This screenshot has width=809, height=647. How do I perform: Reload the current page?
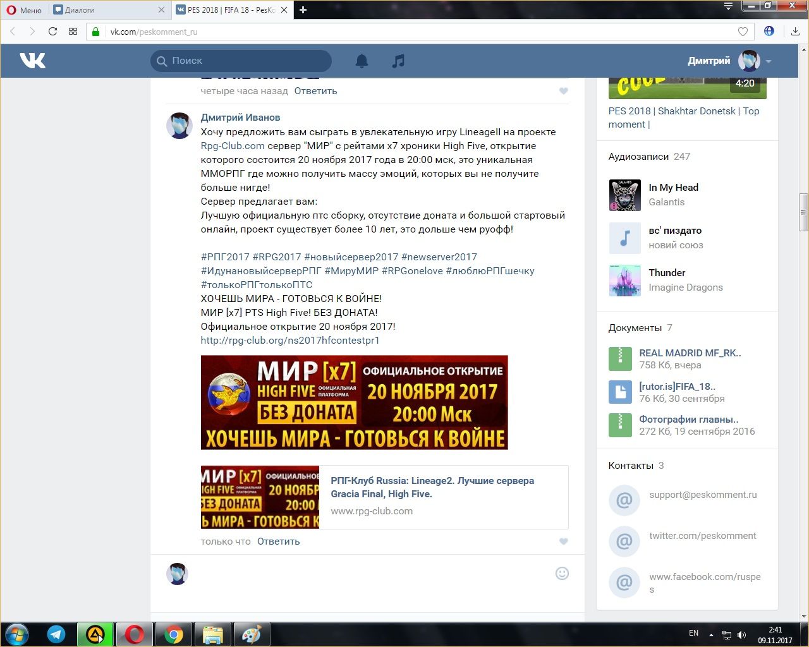pyautogui.click(x=52, y=32)
